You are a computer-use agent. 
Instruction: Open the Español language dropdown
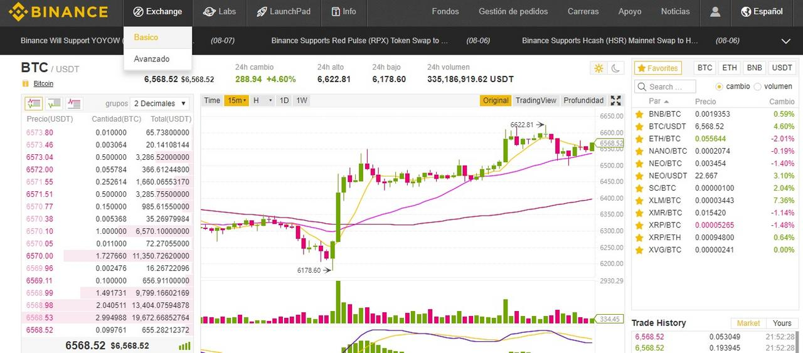coord(762,11)
